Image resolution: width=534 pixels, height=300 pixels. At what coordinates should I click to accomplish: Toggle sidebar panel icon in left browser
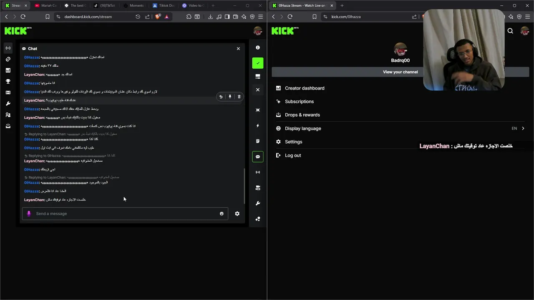pos(227,17)
